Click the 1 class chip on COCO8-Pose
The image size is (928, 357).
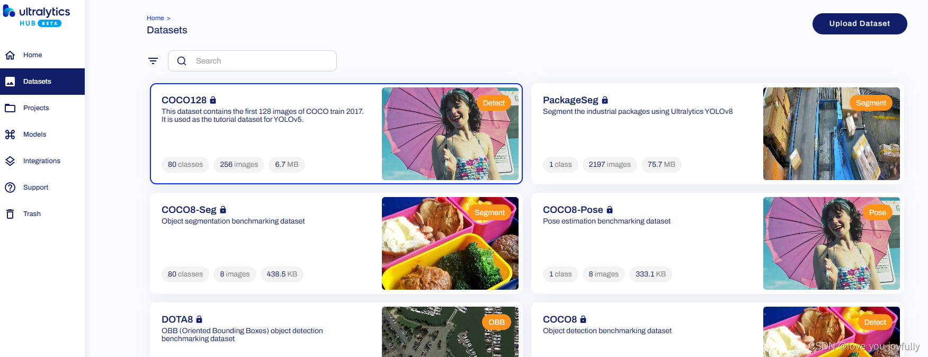(560, 274)
